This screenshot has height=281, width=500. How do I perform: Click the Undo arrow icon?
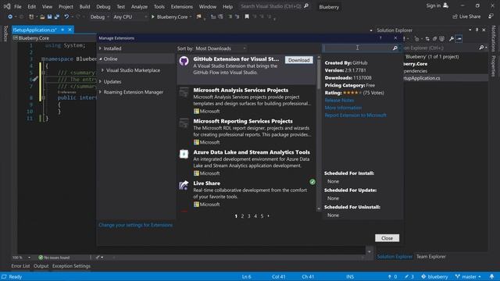click(66, 16)
